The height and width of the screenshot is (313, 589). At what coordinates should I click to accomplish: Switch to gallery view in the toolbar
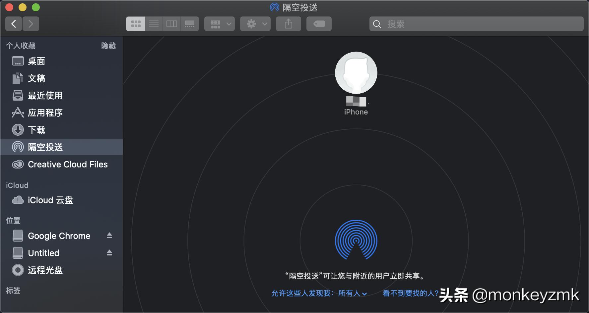190,23
